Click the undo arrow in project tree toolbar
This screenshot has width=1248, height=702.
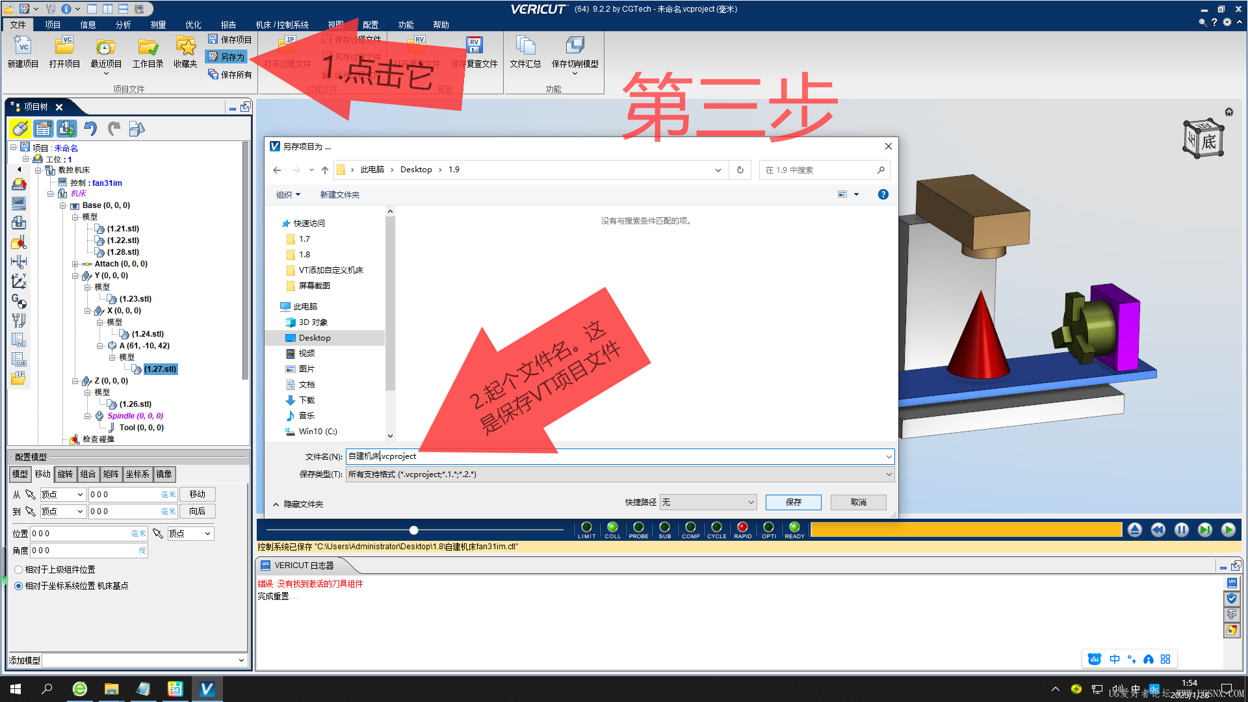tap(90, 129)
